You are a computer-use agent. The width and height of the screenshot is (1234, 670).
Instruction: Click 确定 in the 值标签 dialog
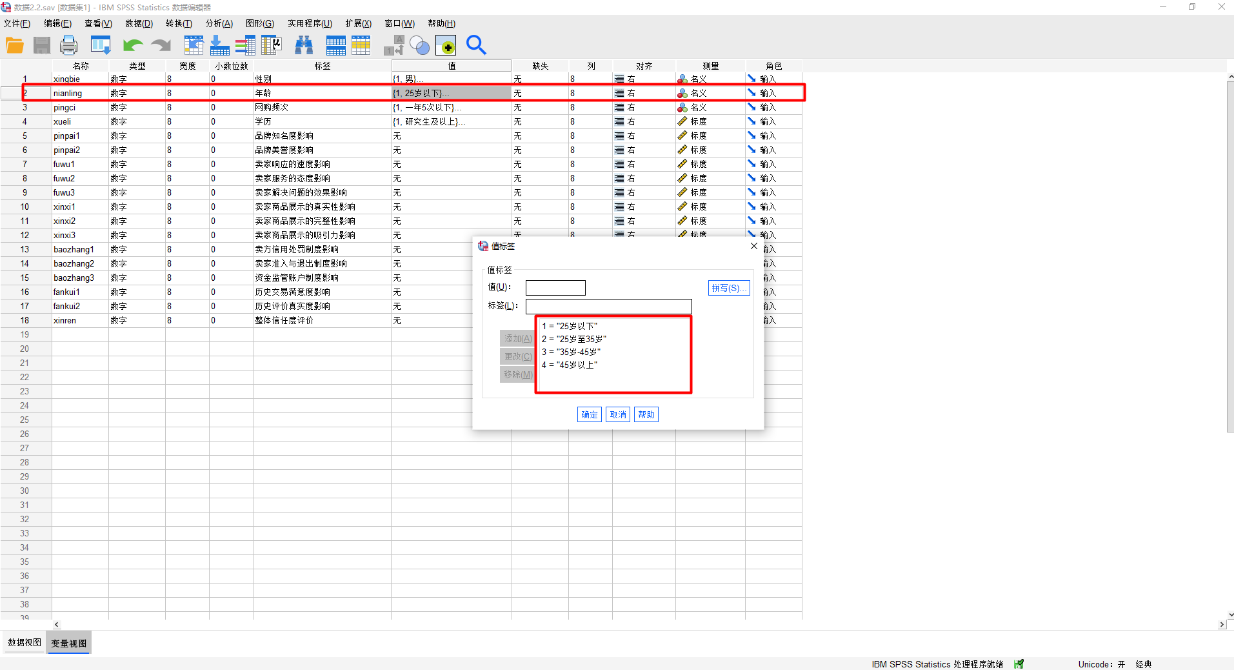tap(590, 414)
